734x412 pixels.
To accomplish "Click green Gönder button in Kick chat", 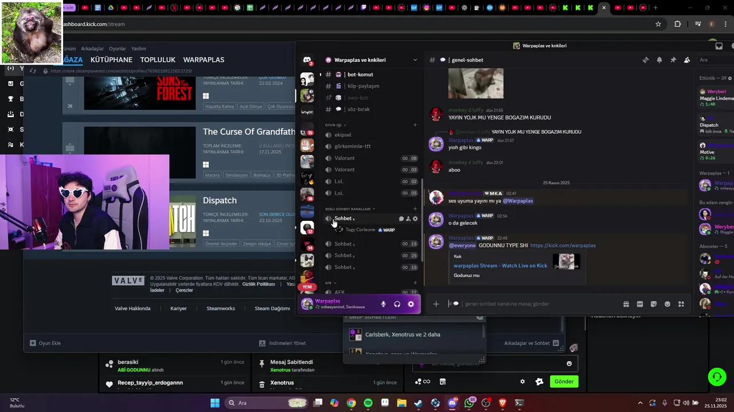I will [564, 382].
